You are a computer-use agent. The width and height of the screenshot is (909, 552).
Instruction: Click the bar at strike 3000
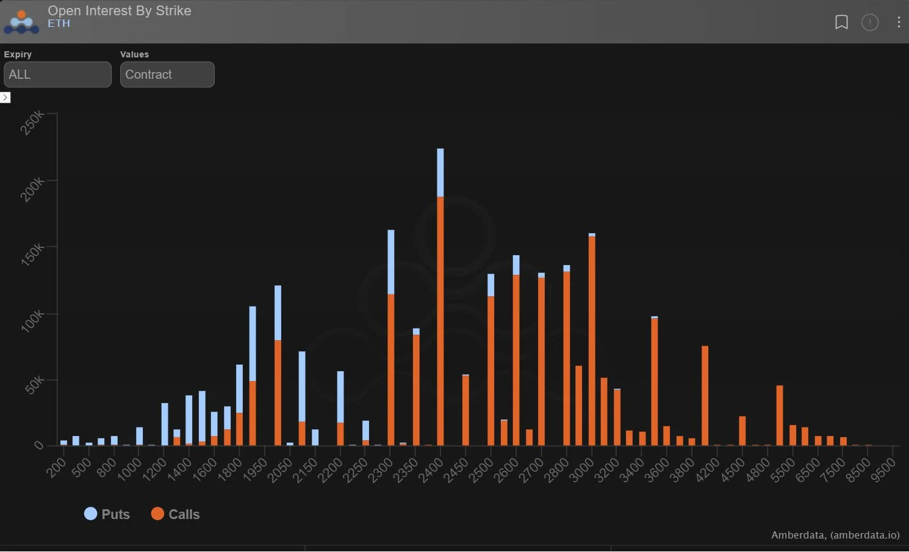point(592,340)
